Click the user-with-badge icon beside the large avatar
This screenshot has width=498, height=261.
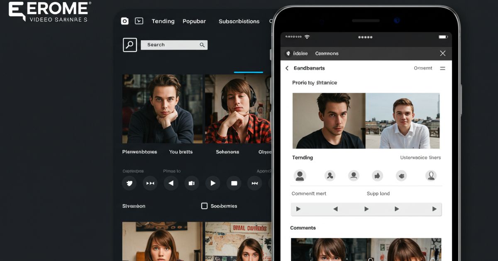[330, 175]
